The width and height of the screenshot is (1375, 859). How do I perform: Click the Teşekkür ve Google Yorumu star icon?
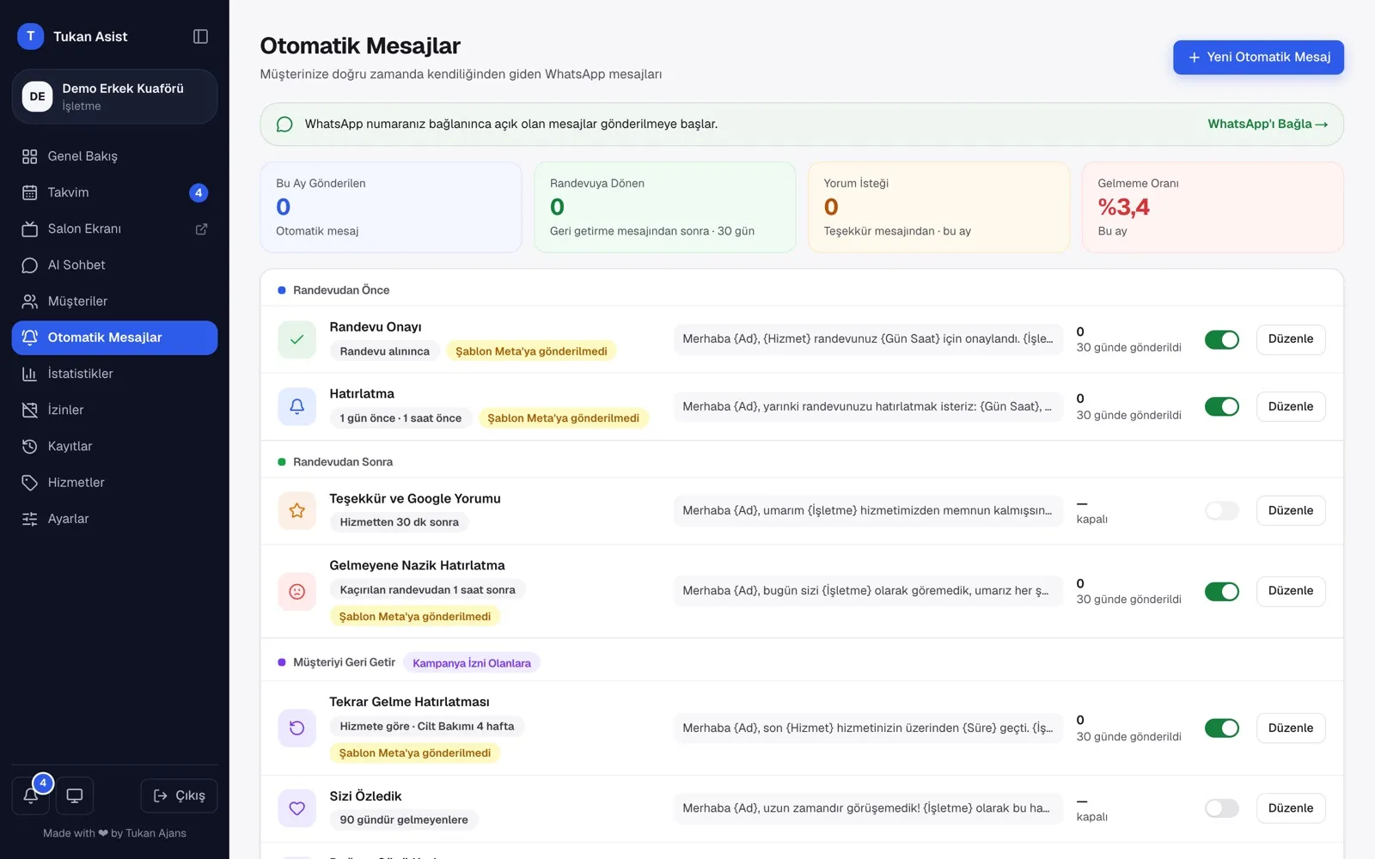click(x=296, y=510)
